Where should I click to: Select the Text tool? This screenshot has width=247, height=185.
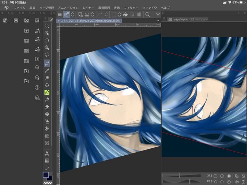coord(47,153)
